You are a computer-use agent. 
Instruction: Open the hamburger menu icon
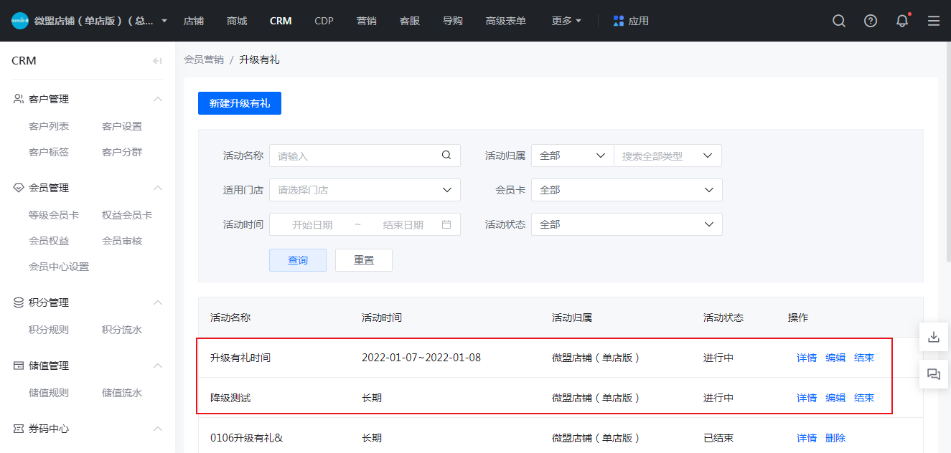point(934,21)
